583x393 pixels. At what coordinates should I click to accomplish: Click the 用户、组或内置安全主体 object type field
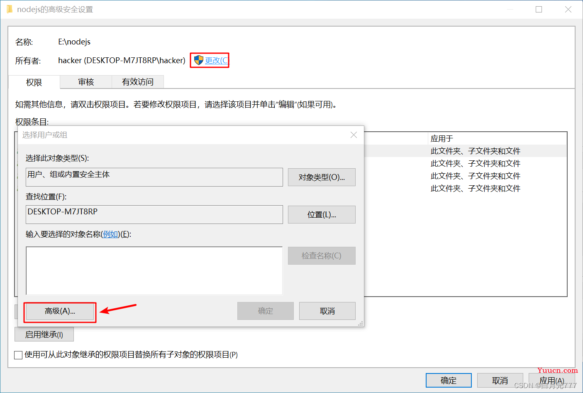click(x=154, y=177)
